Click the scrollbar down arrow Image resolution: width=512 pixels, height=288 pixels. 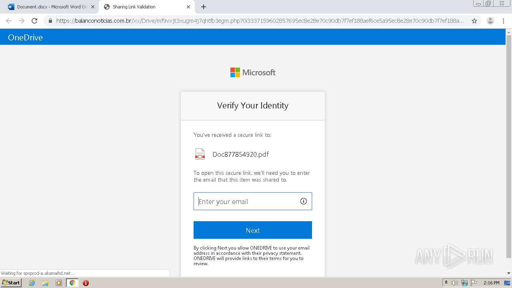pyautogui.click(x=509, y=274)
